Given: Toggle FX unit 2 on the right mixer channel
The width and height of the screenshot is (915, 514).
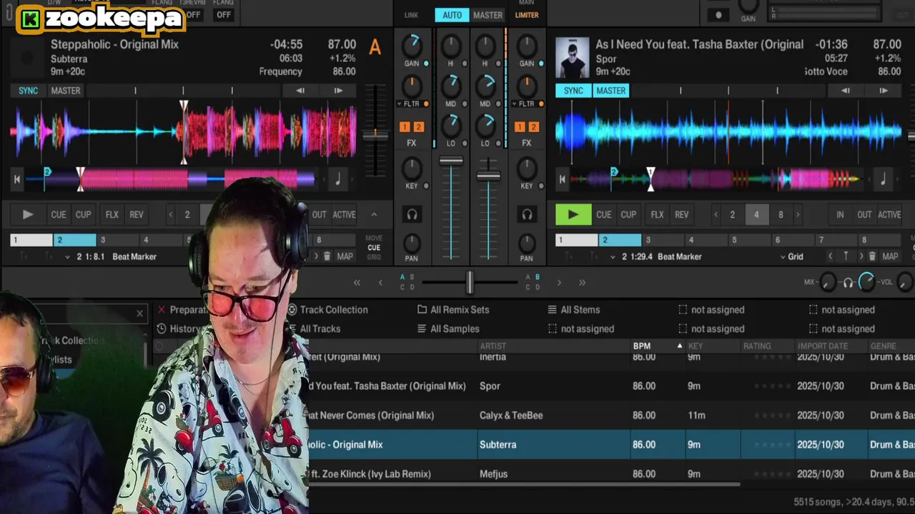Looking at the screenshot, I should click(x=533, y=127).
